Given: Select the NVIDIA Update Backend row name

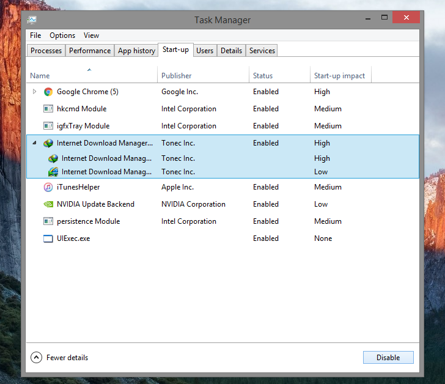Looking at the screenshot, I should coord(95,204).
